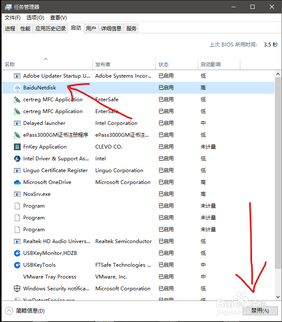Click the FnKey Application icon
The image size is (282, 322).
[17, 147]
